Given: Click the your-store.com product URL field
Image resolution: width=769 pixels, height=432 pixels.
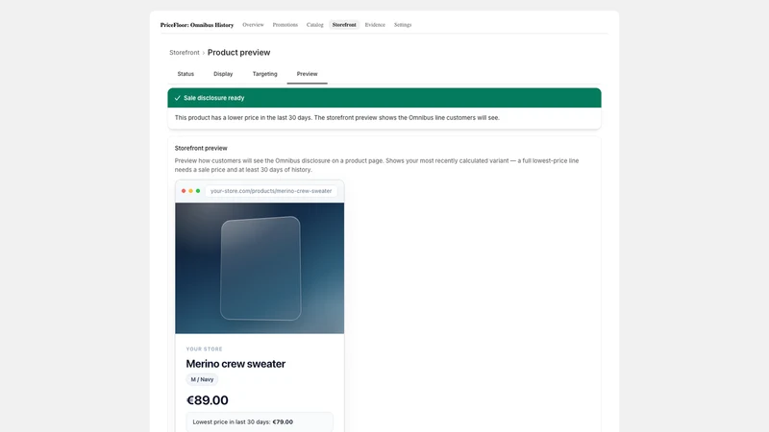Looking at the screenshot, I should coord(271,191).
